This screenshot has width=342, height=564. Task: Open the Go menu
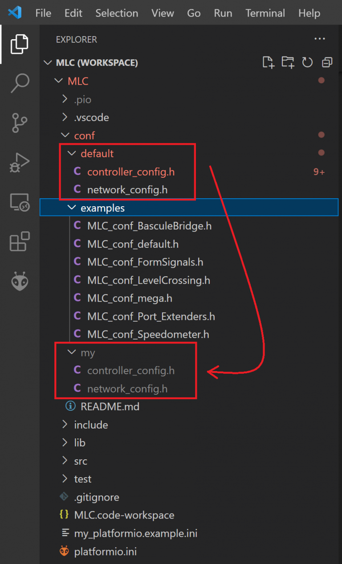coord(194,13)
